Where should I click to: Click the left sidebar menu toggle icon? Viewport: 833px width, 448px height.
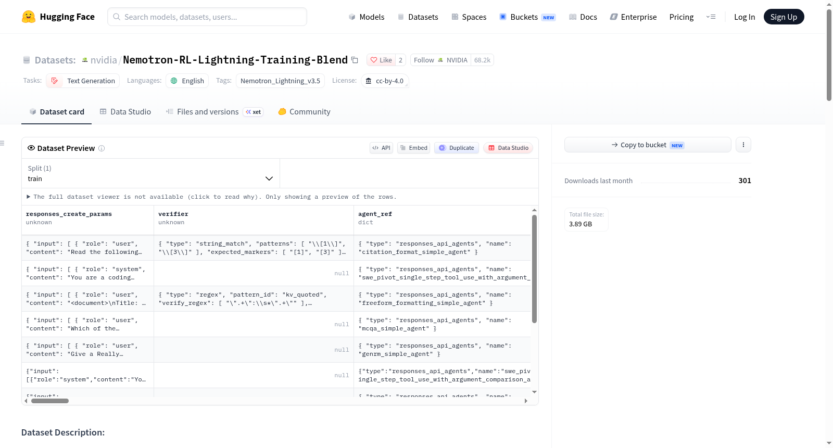(2, 143)
